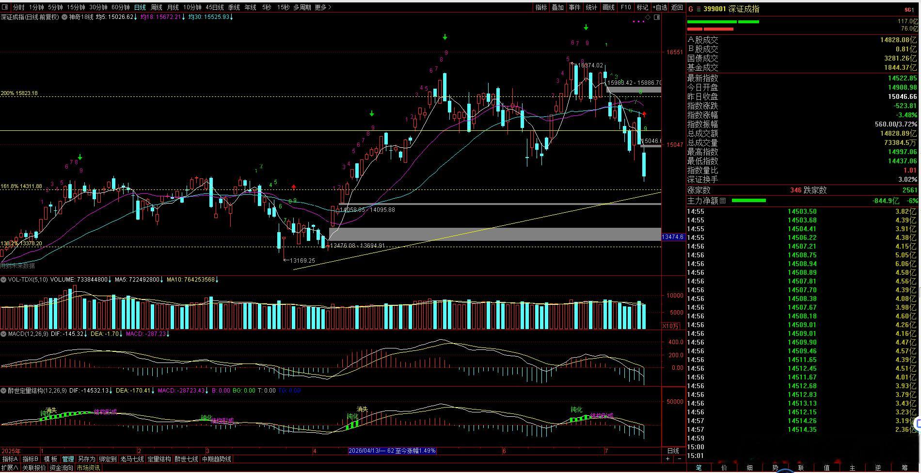Click the red G icon beside 399001
The height and width of the screenshot is (473, 921).
click(x=691, y=9)
